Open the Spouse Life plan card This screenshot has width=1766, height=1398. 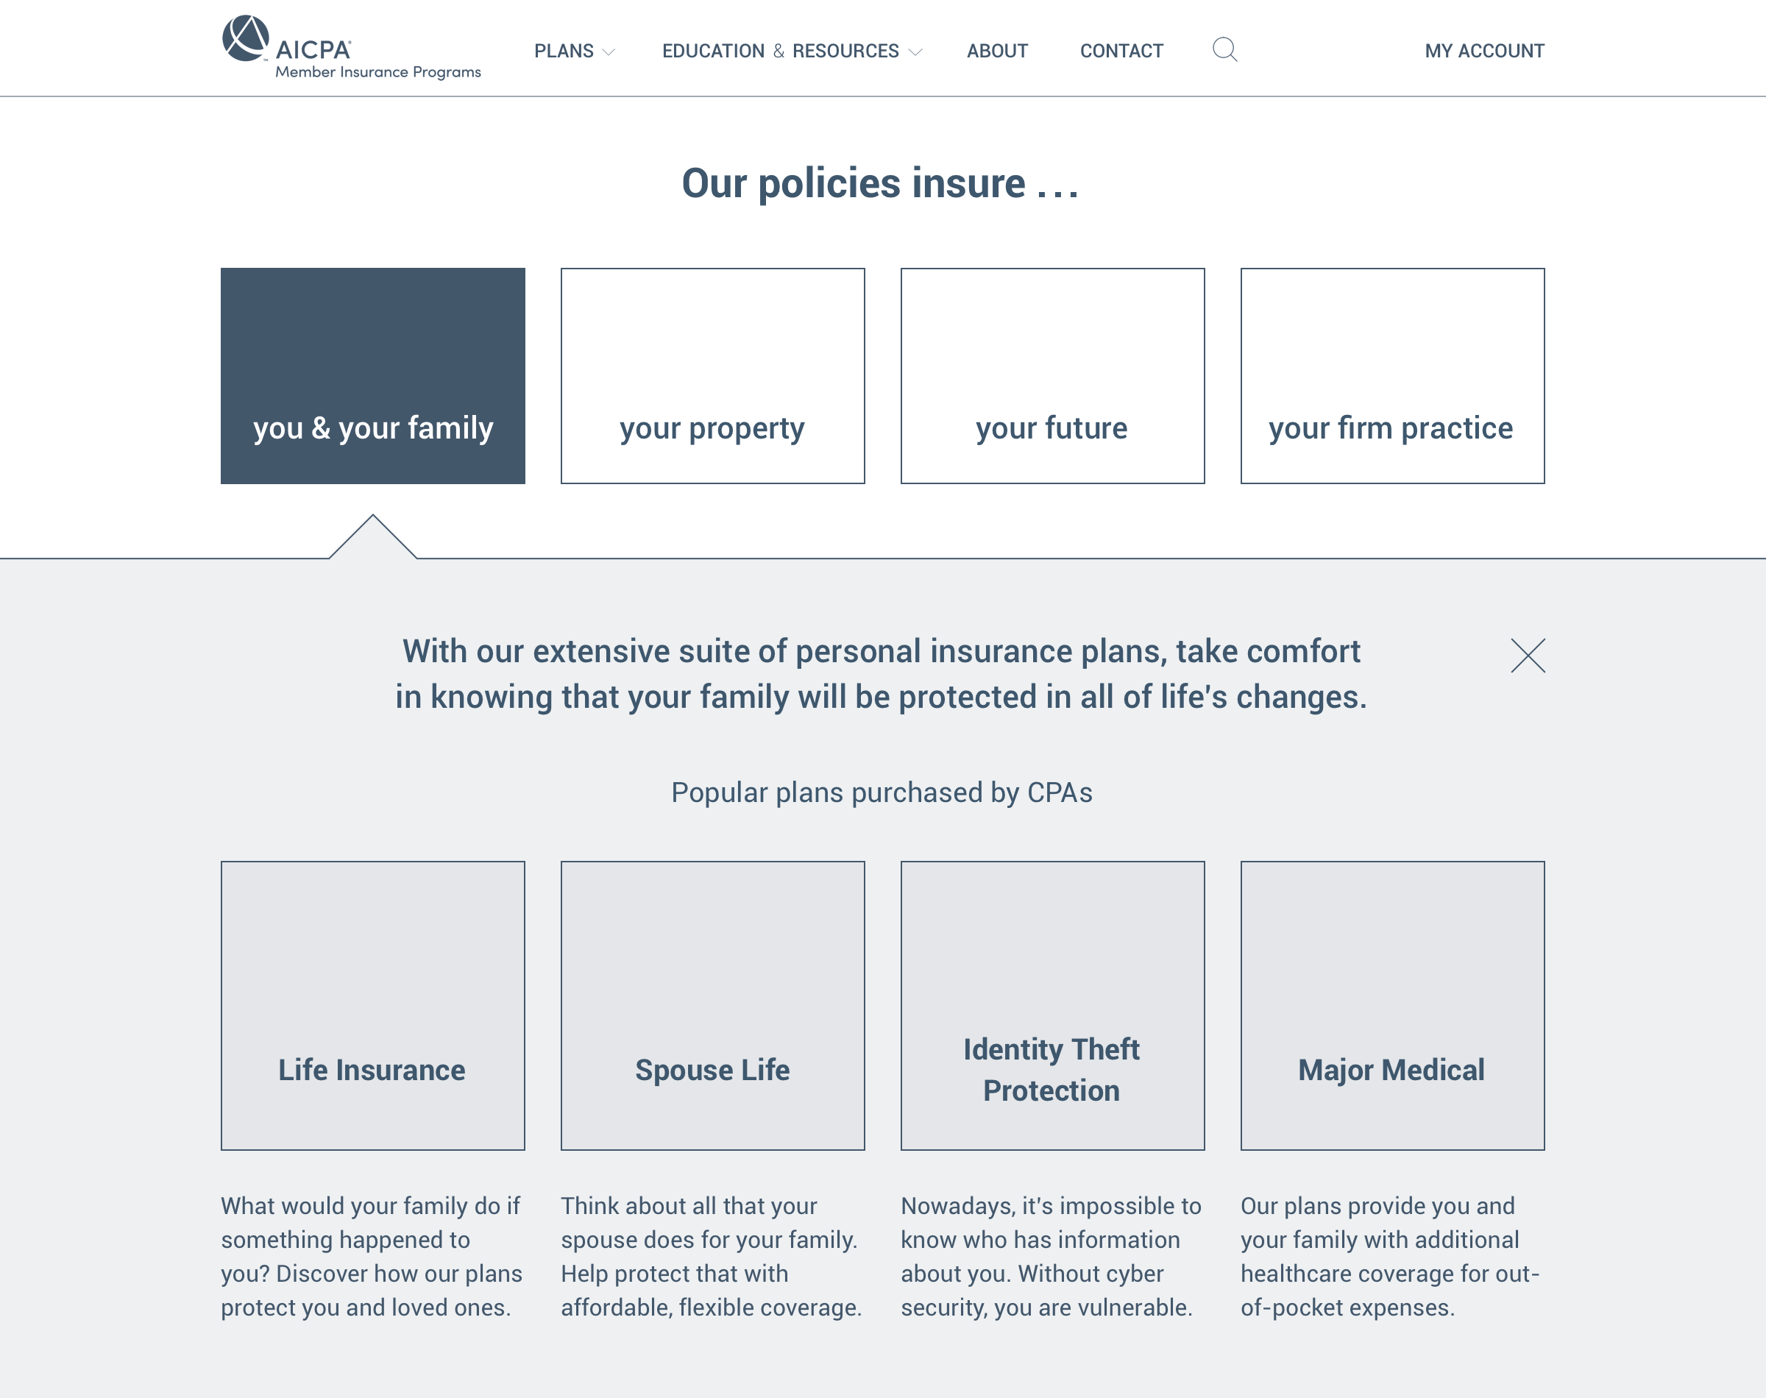pos(713,1005)
